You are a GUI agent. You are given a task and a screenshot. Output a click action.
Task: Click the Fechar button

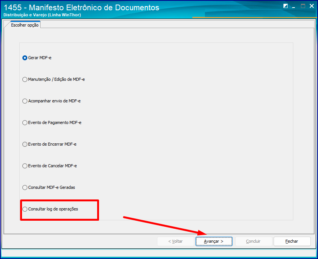pos(292,241)
